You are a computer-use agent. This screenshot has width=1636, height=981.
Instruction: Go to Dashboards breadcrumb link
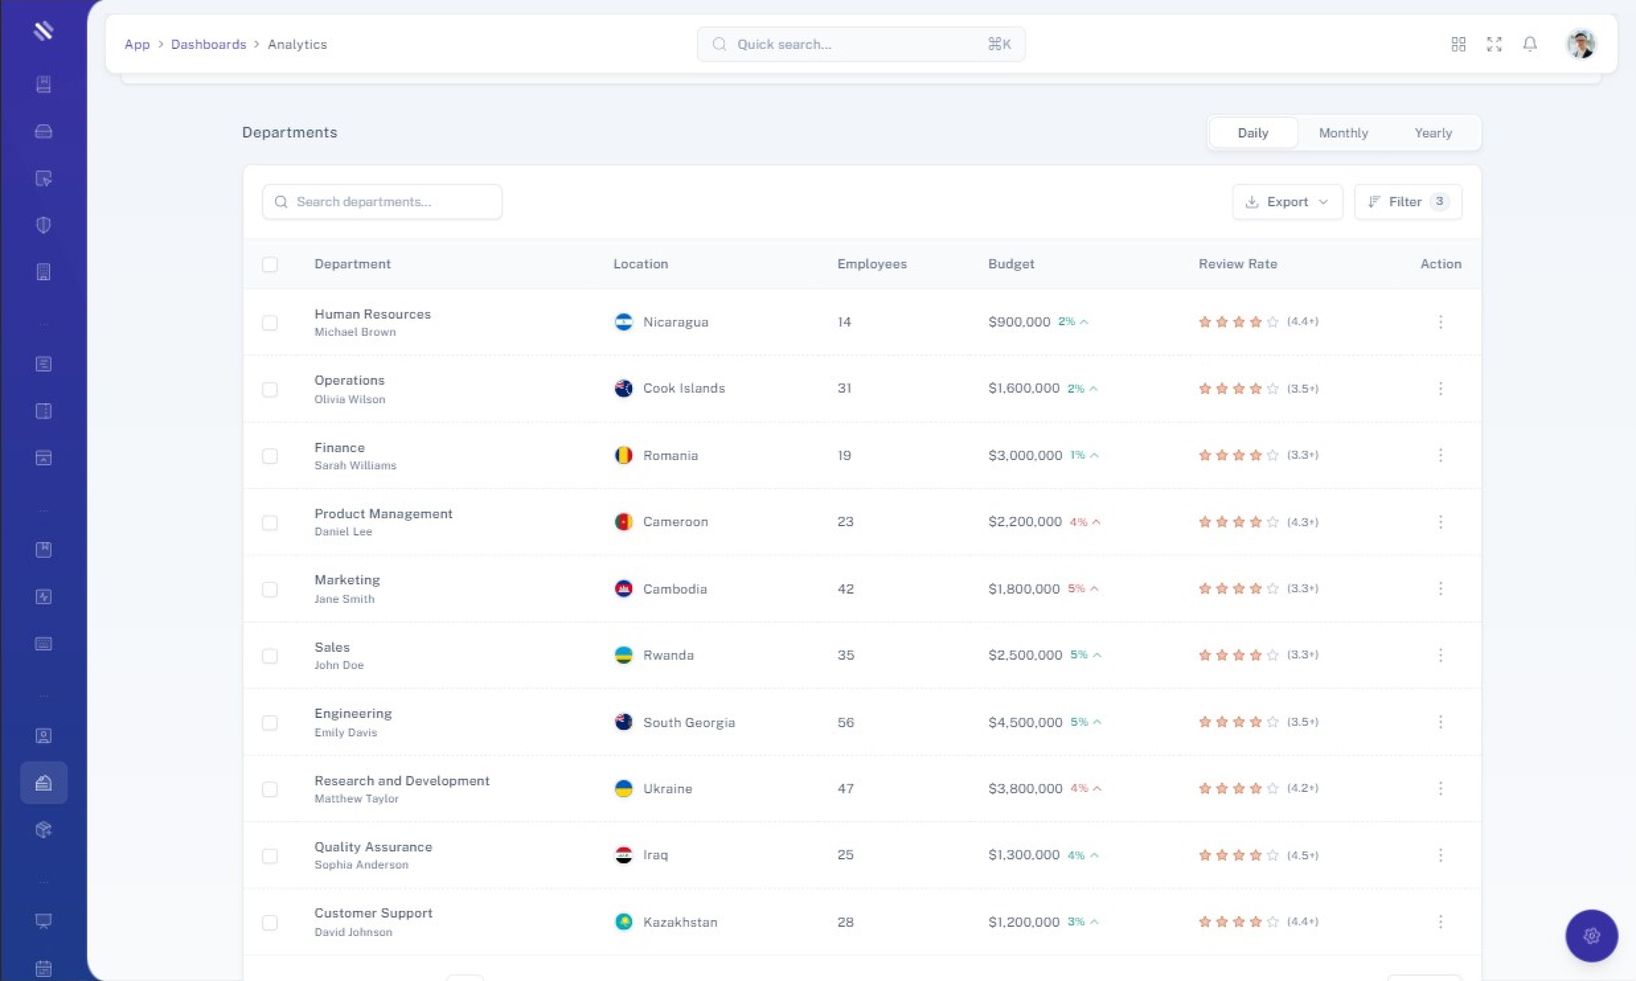[208, 44]
